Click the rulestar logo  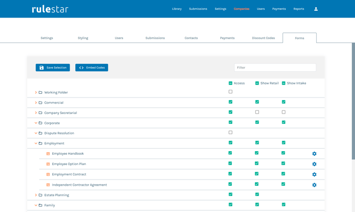pos(50,9)
